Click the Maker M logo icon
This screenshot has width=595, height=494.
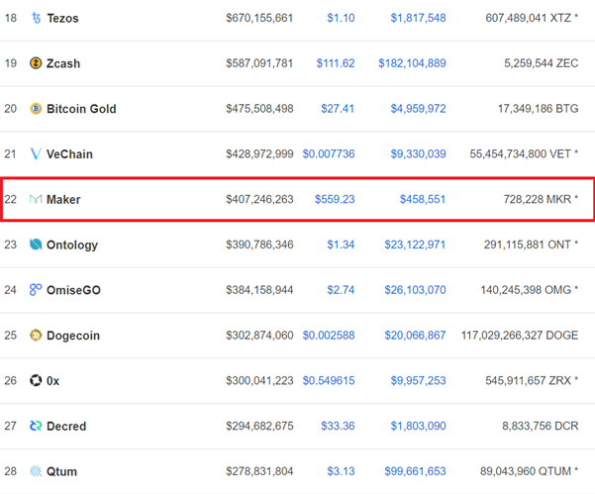36,199
